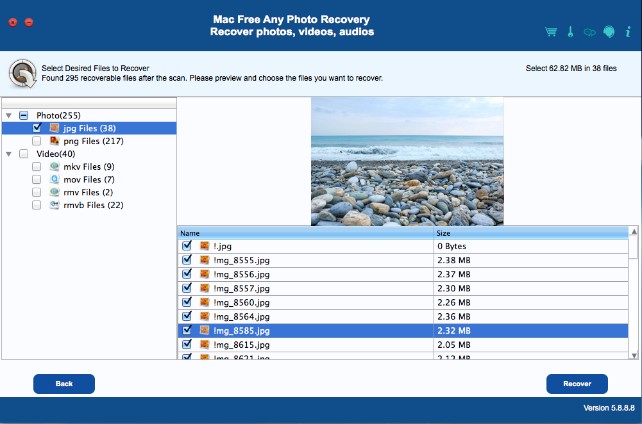
Task: Sort file list by Size column header
Action: [530, 233]
